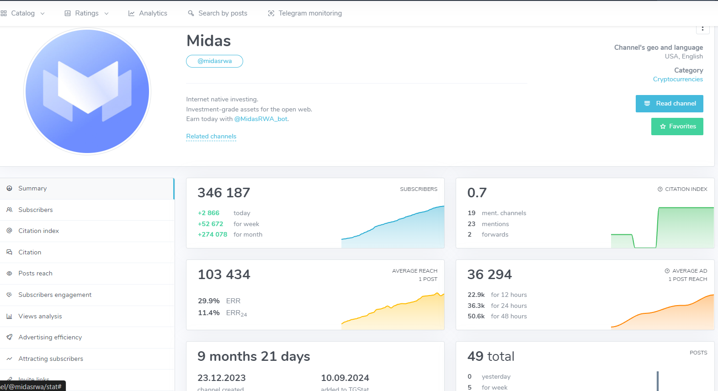Click the Advertising efficiency rocket icon
The width and height of the screenshot is (718, 391).
9,337
